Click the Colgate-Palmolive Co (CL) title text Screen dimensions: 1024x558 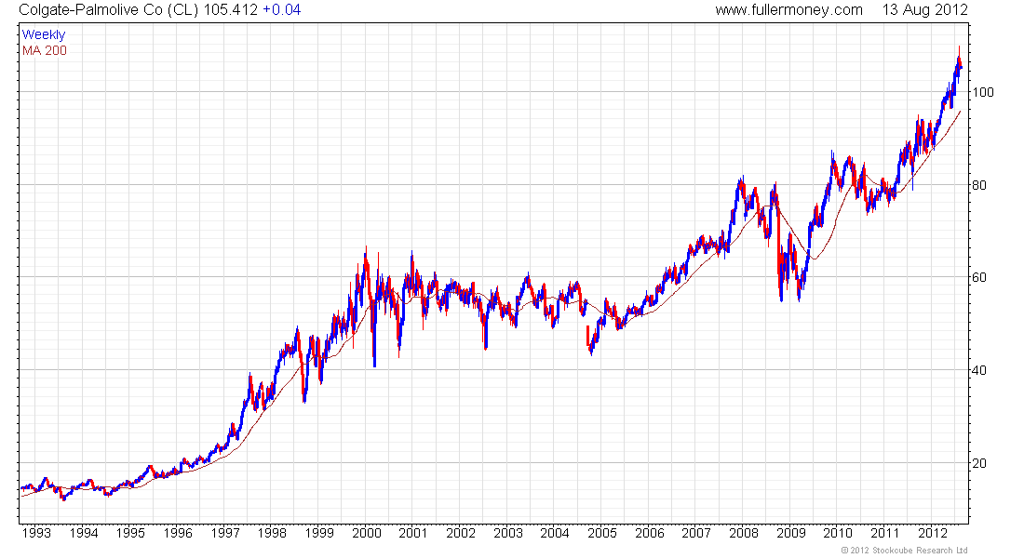(108, 10)
